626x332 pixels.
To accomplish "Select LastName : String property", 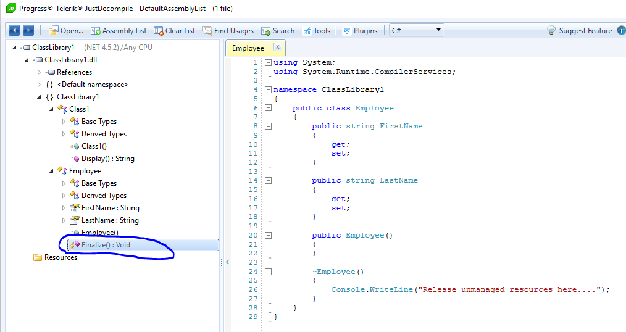I will (x=110, y=221).
